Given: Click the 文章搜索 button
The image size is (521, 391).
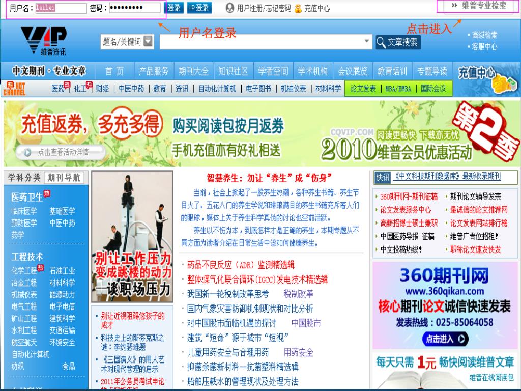Looking at the screenshot, I should click(x=398, y=42).
